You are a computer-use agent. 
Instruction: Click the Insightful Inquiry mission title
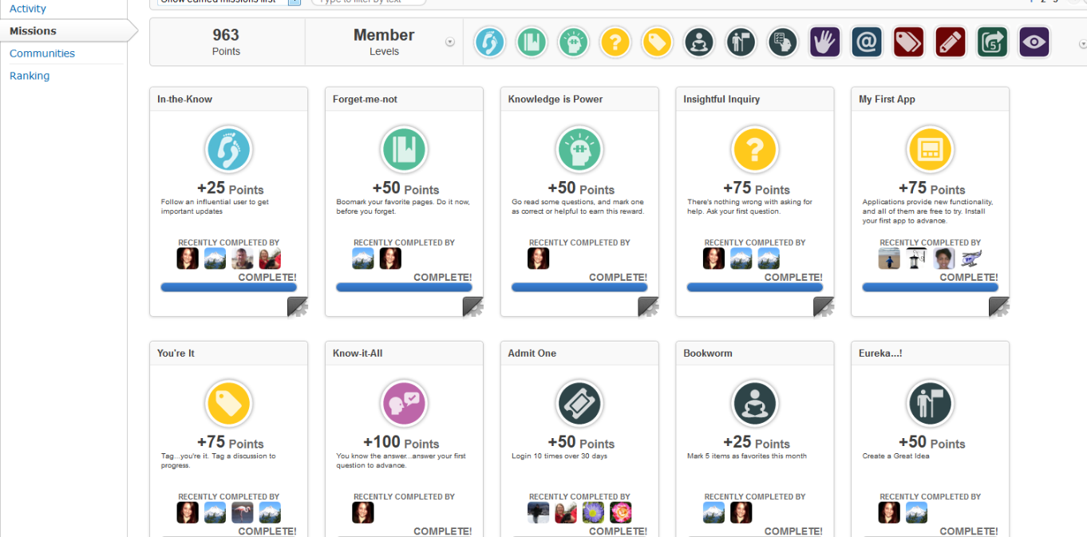click(721, 99)
